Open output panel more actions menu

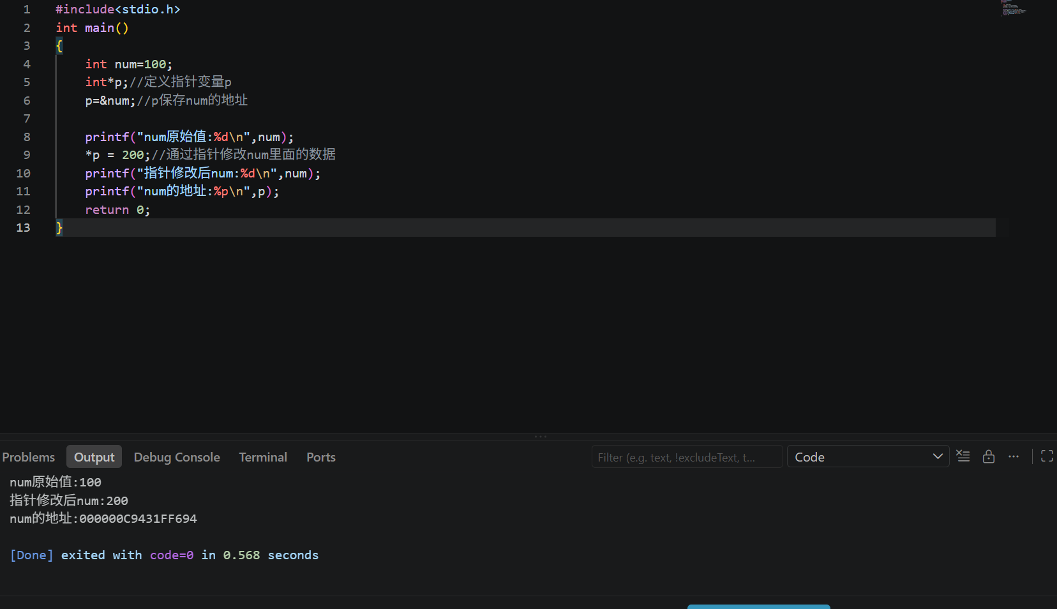pos(1014,456)
